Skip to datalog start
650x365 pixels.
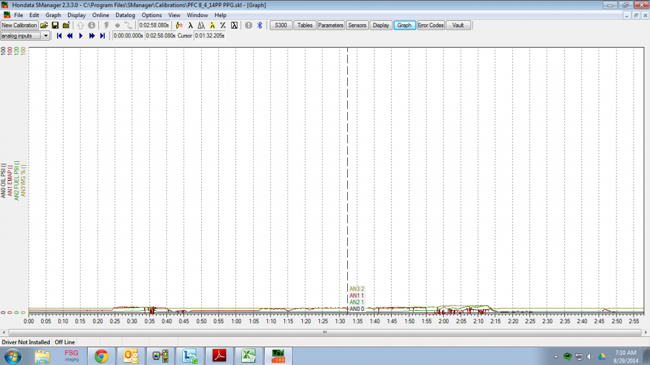[59, 36]
